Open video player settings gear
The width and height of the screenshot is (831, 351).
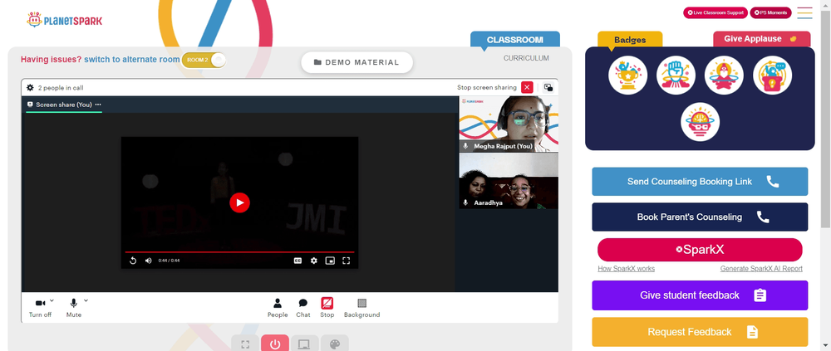[x=314, y=261]
